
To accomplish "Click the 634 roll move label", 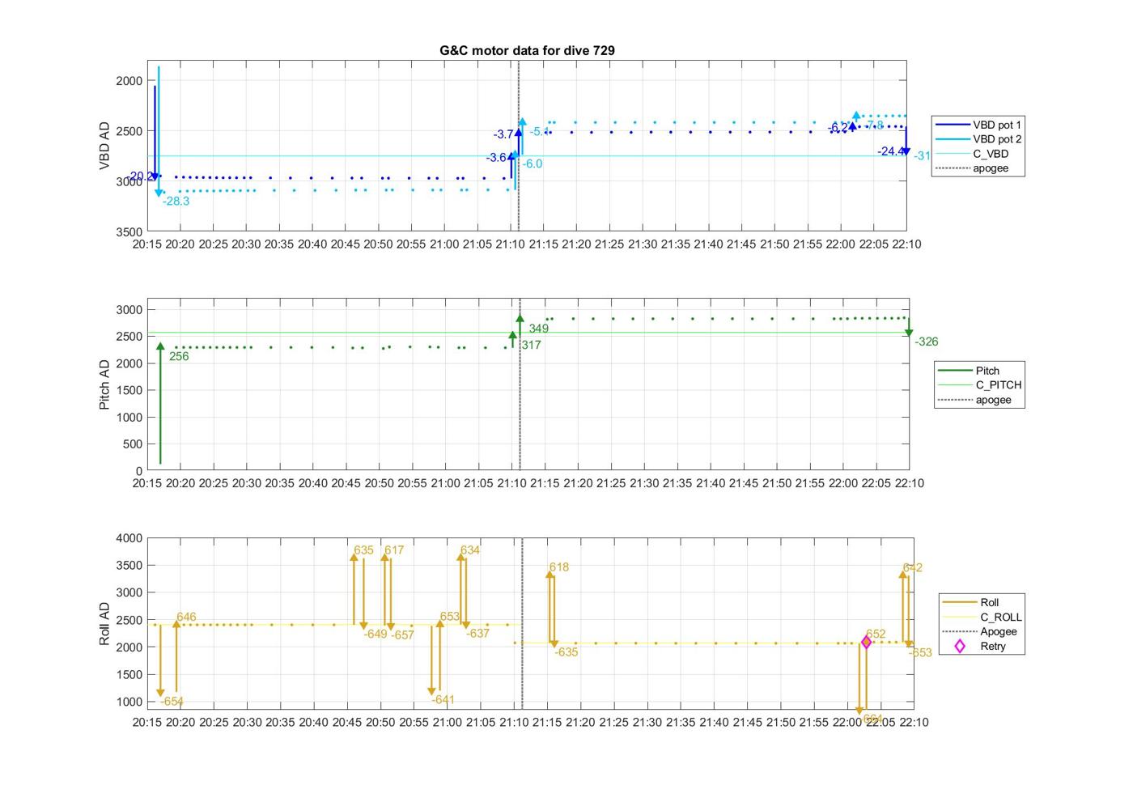I will pyautogui.click(x=469, y=550).
